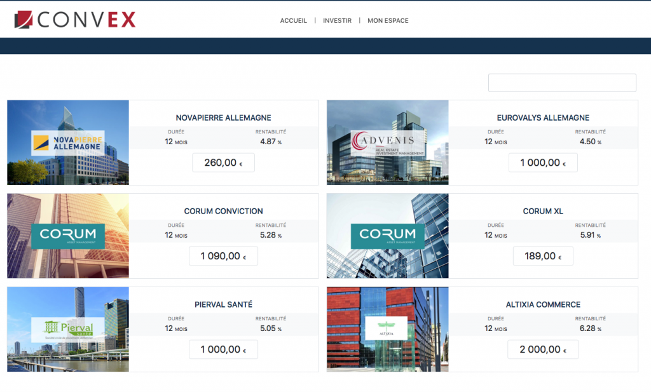This screenshot has width=651, height=392.
Task: Click the 1 090,00 € price button
Action: coord(223,256)
